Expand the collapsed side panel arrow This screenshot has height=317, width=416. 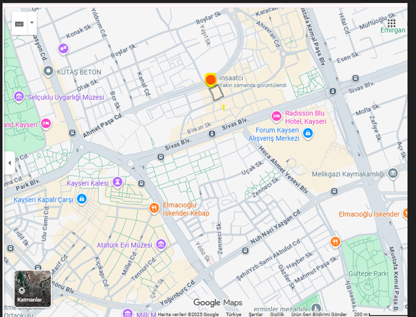tap(9, 163)
